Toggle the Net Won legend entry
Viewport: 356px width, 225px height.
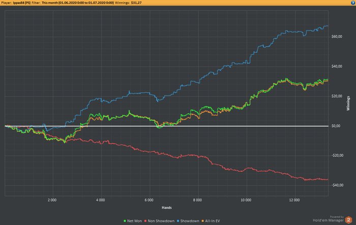tap(133, 221)
